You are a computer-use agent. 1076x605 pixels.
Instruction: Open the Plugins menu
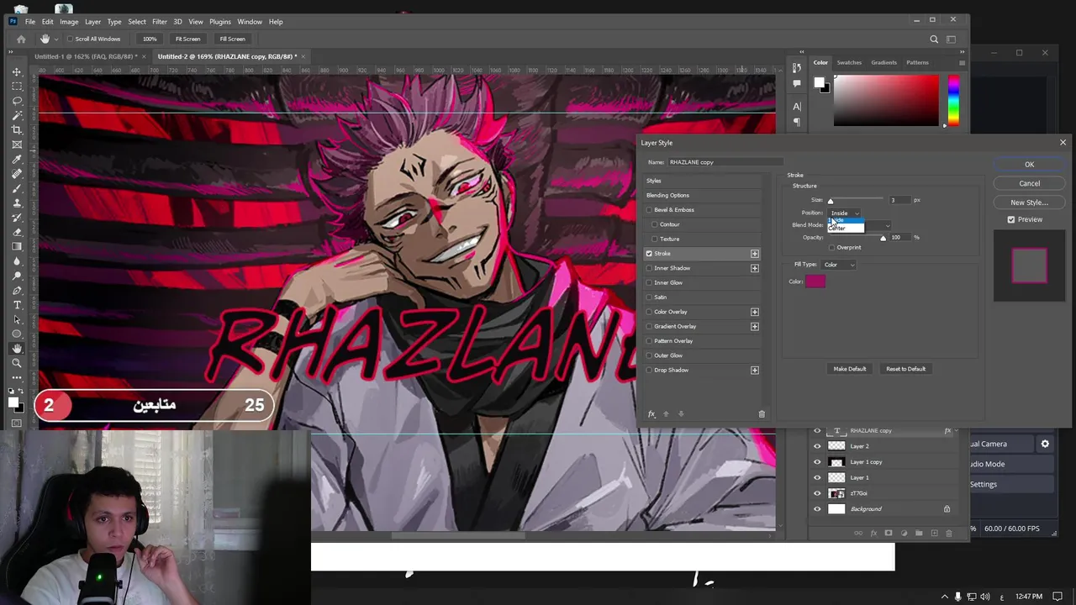pyautogui.click(x=220, y=22)
